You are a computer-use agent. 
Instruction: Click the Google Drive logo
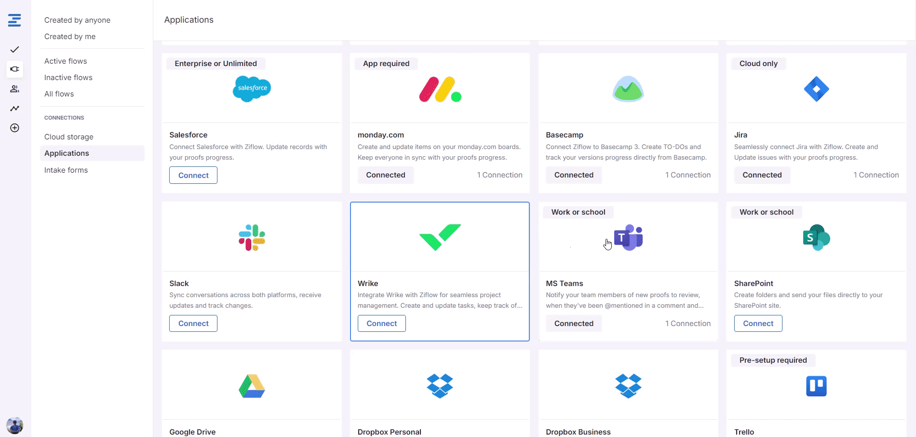point(252,386)
